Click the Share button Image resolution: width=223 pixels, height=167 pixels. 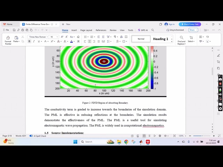193,30
